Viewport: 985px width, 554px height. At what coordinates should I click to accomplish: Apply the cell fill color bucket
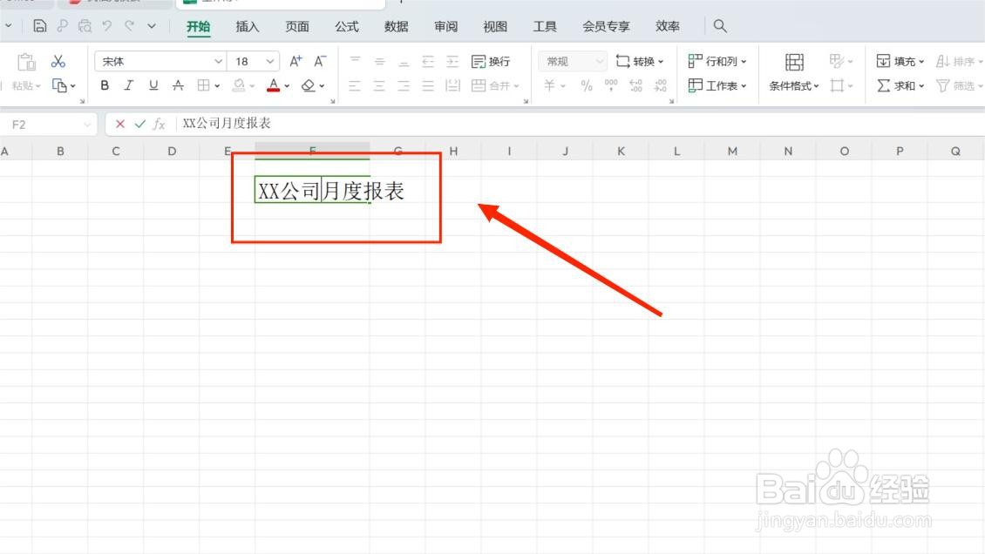click(239, 85)
